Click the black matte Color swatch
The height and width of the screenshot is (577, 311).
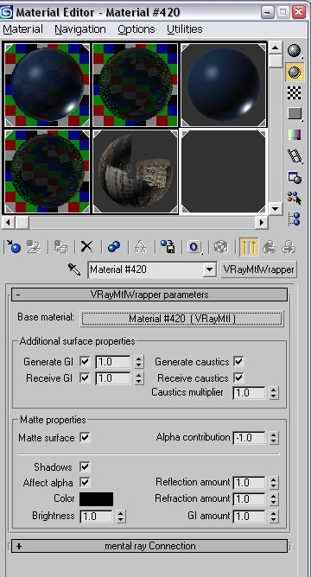[x=97, y=499]
